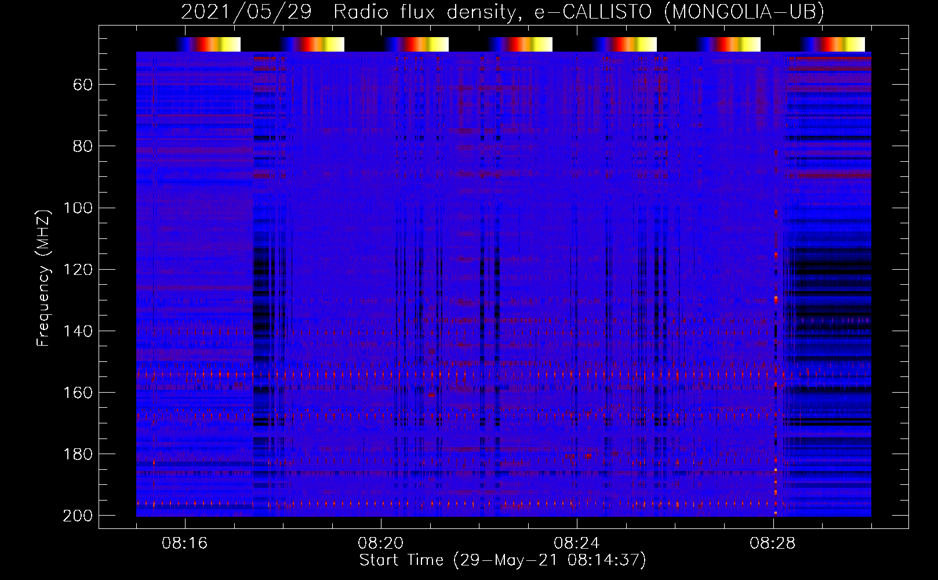
Task: Click the 08:28 time tick label
Action: point(773,543)
